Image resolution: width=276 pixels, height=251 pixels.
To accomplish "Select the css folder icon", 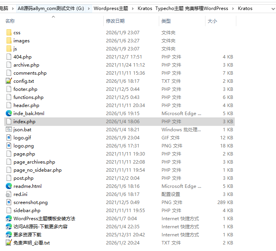I will tap(9, 32).
